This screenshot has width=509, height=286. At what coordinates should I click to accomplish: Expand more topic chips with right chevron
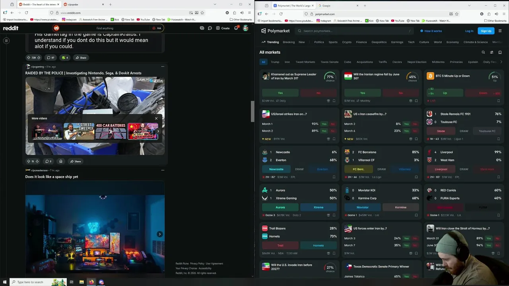(x=501, y=62)
